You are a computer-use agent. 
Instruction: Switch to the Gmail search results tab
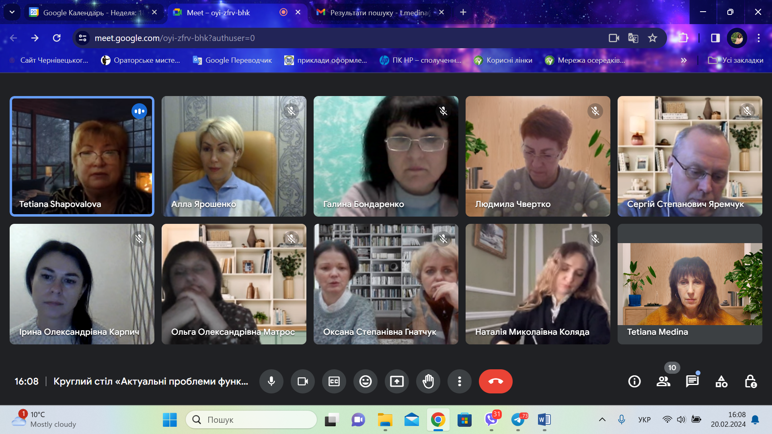click(378, 12)
